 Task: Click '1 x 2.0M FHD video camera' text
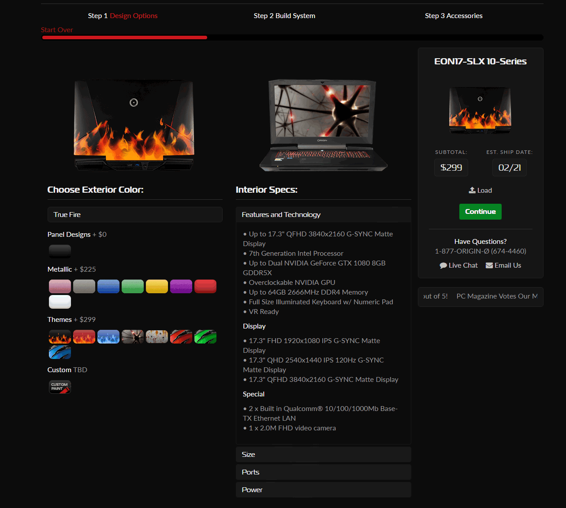292,428
